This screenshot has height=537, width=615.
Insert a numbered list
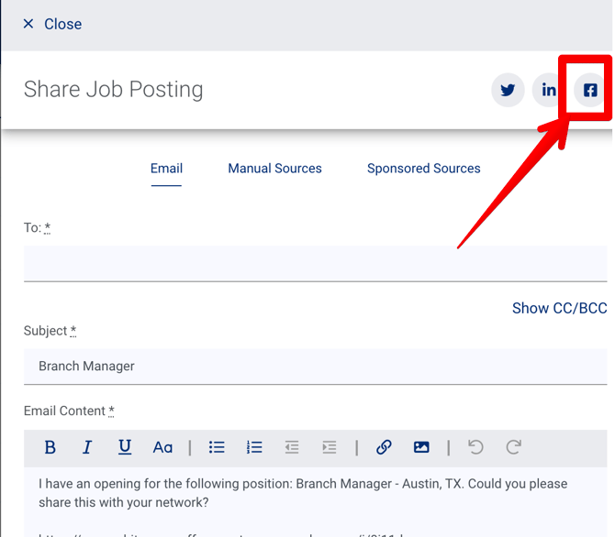tap(254, 447)
